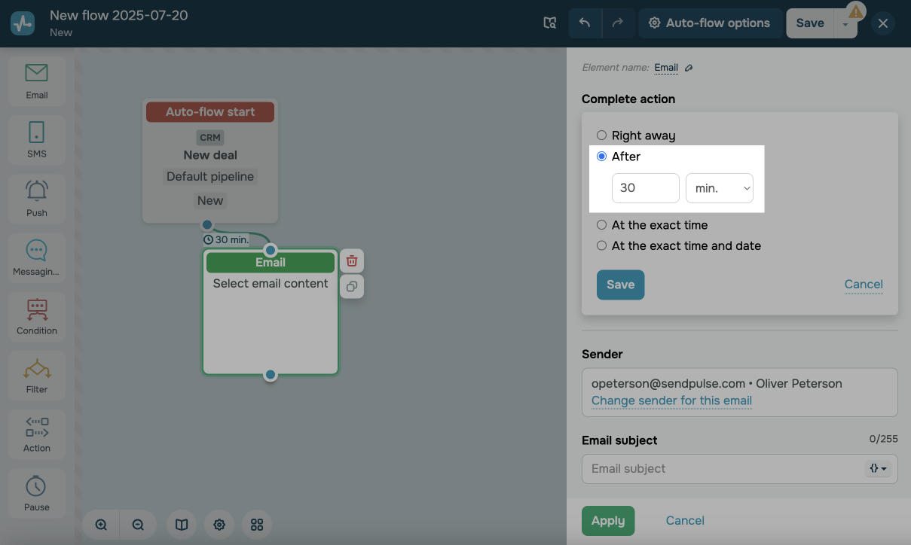Select At the exact time and date
Image resolution: width=911 pixels, height=545 pixels.
(x=601, y=245)
